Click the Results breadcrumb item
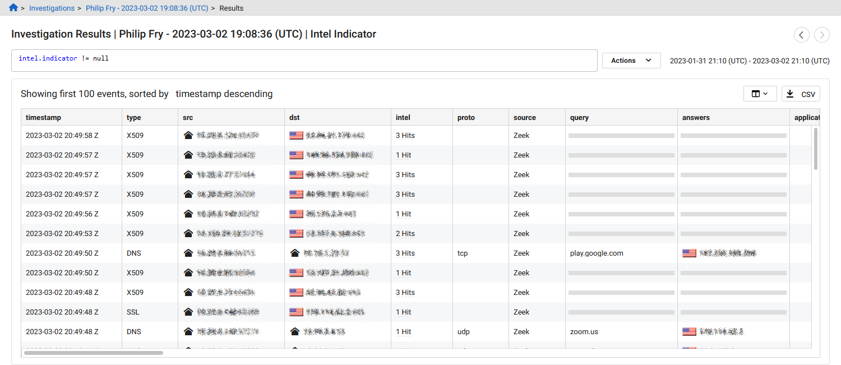This screenshot has width=841, height=365. [231, 8]
